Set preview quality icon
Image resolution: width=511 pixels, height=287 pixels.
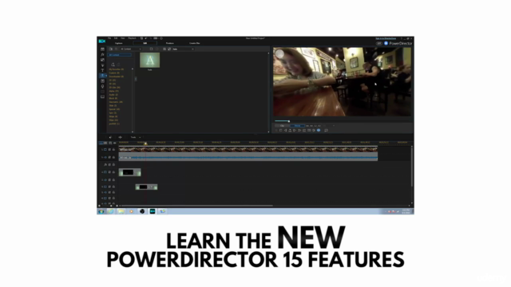[309, 130]
